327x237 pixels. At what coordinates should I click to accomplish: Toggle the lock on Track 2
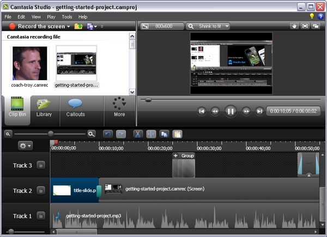pyautogui.click(x=41, y=191)
